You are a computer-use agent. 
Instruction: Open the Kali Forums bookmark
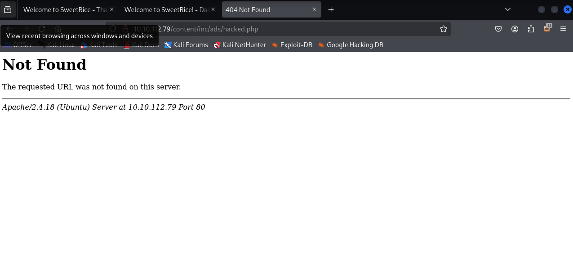click(186, 45)
